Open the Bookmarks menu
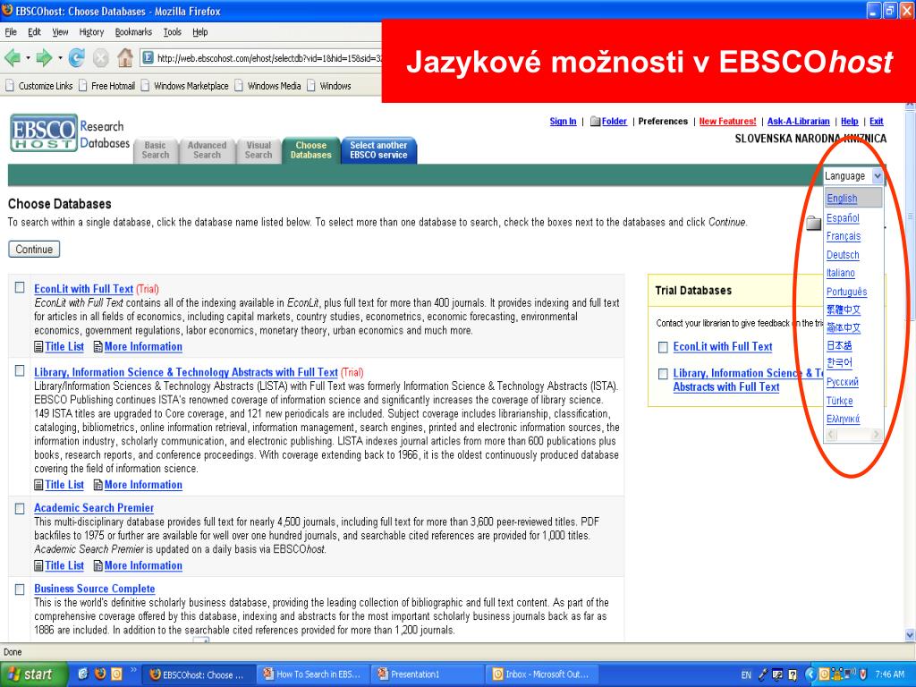Image resolution: width=916 pixels, height=687 pixels. [x=133, y=32]
